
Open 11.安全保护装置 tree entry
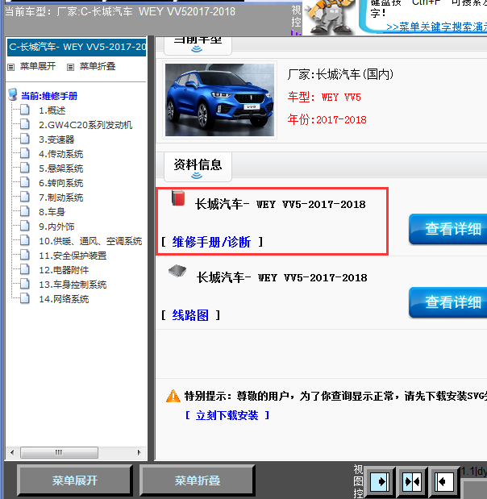(x=73, y=256)
